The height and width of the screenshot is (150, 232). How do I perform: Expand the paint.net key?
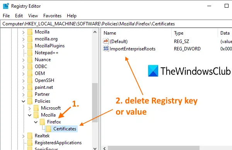coord(23,87)
